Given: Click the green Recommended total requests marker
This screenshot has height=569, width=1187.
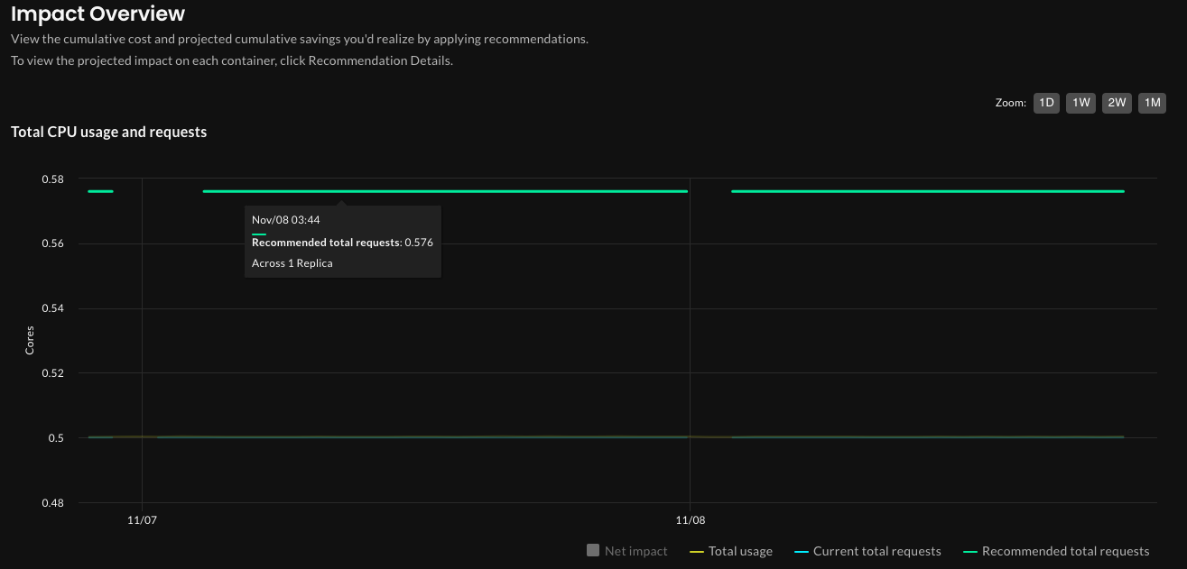Looking at the screenshot, I should (970, 552).
